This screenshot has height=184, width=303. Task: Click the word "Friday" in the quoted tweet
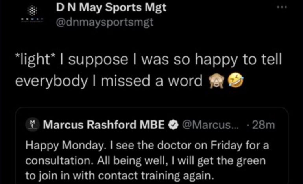pos(226,146)
